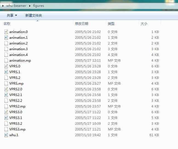
Task: Sort by the 名称 column header
Action: pos(7,24)
